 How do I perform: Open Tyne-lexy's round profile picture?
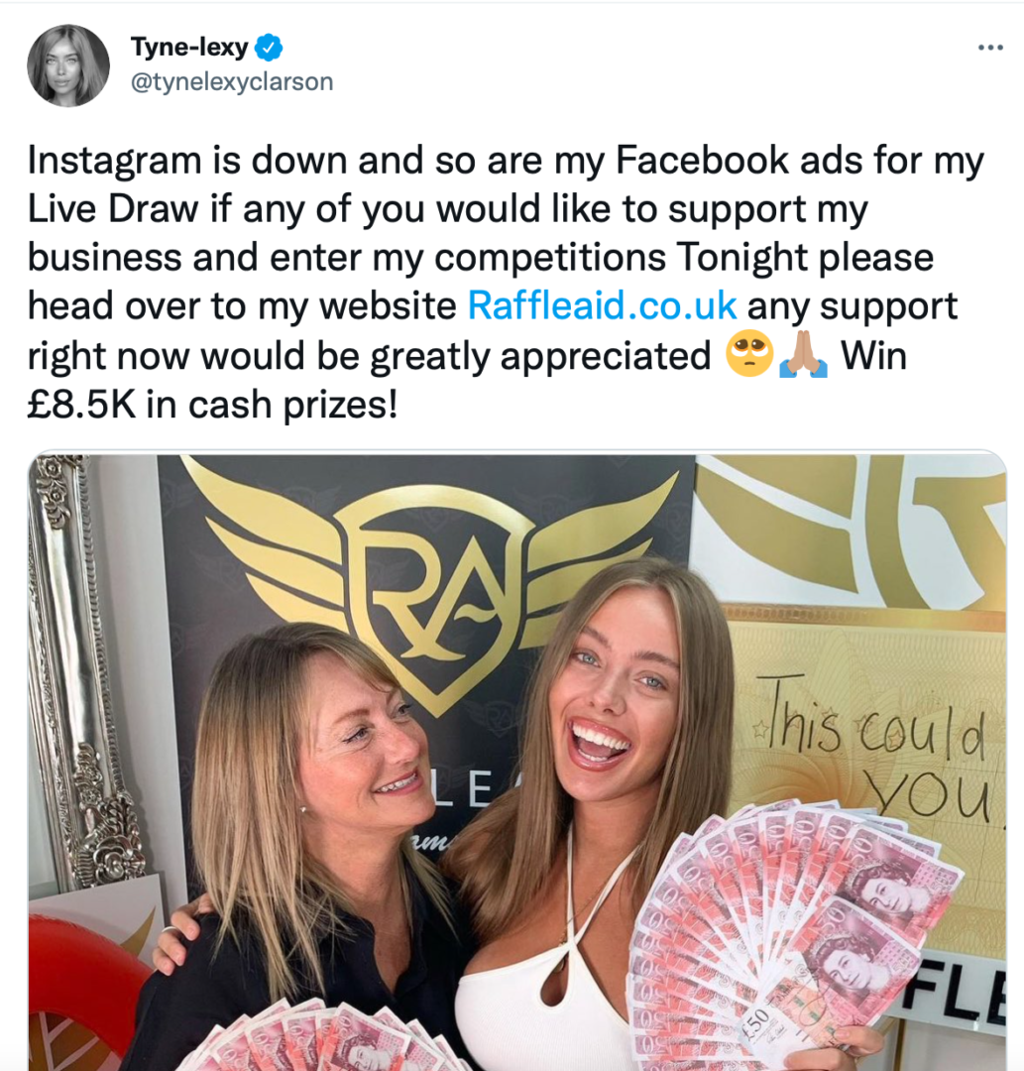[68, 65]
